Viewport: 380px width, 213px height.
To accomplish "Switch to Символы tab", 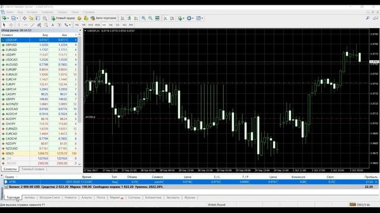I will tap(10, 169).
